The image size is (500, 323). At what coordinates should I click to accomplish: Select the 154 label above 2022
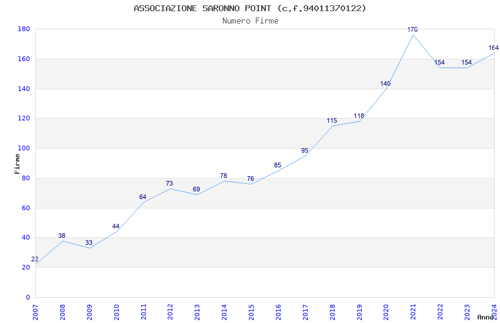(x=439, y=63)
